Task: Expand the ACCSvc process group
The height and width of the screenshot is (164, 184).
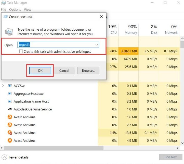Action: click(x=3, y=86)
